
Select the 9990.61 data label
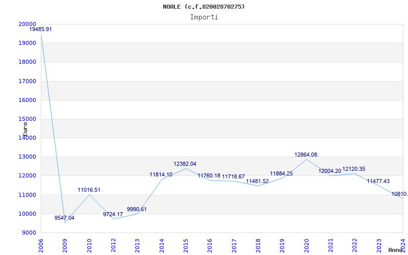coord(137,209)
